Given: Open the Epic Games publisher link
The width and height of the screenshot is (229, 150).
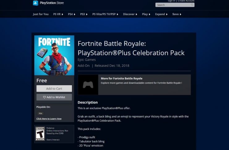Looking at the screenshot, I should point(87,60).
